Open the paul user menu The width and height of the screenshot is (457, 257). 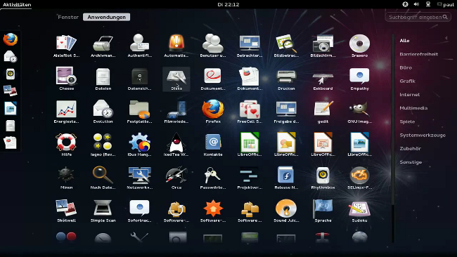coord(446,4)
